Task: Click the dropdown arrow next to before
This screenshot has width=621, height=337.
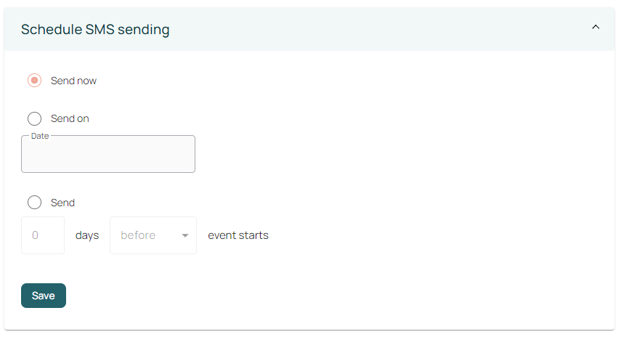Action: pos(185,236)
